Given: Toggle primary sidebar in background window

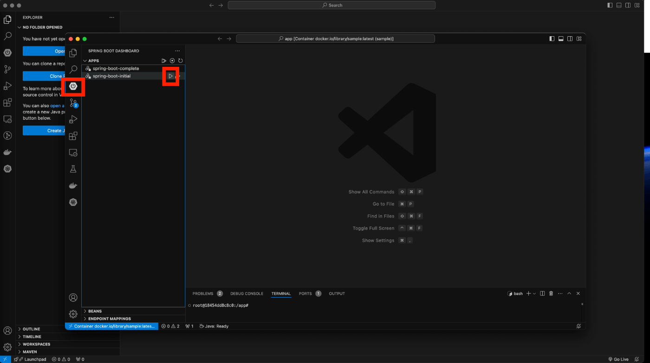Looking at the screenshot, I should [610, 5].
